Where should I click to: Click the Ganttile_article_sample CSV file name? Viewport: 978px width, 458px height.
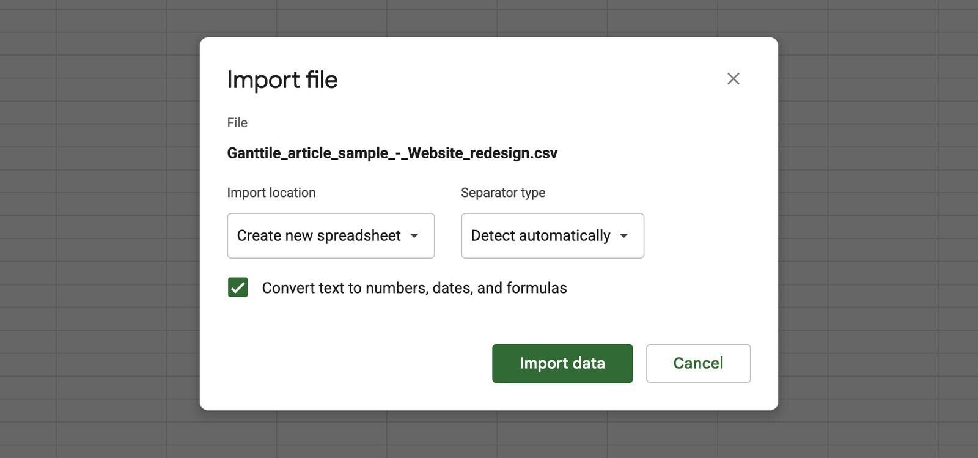click(x=392, y=153)
